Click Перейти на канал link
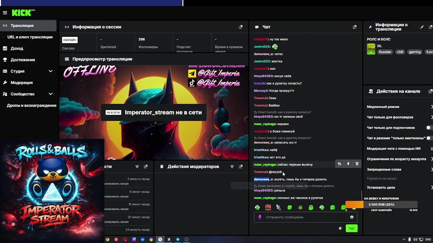The image size is (433, 243). point(382,179)
